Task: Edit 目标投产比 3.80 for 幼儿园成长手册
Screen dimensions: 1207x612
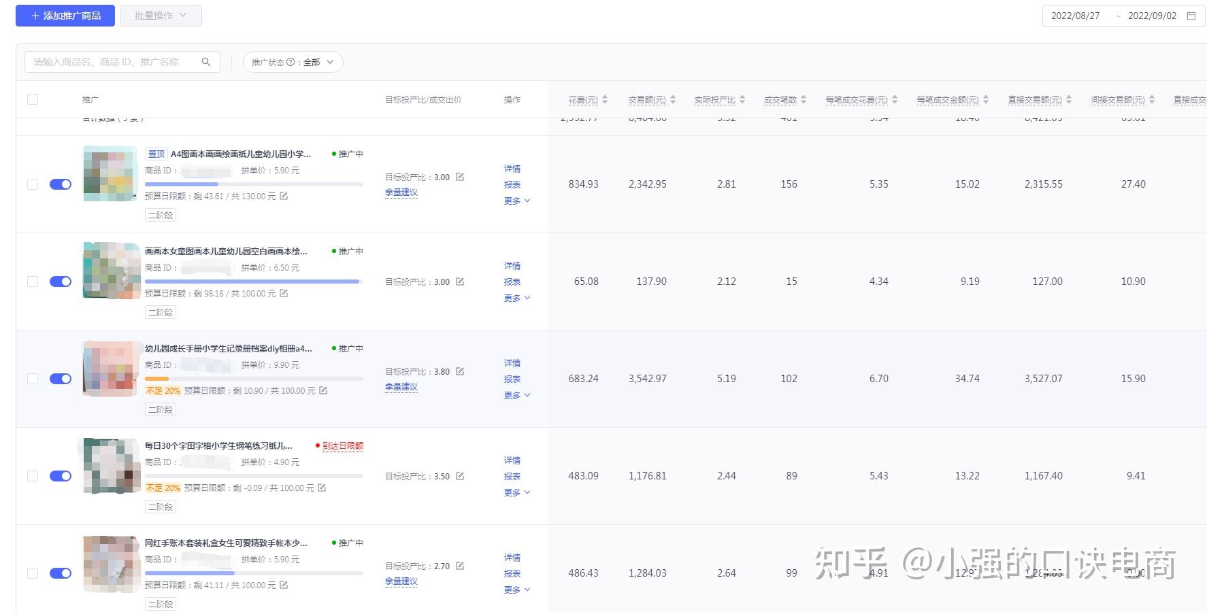Action: [x=460, y=371]
